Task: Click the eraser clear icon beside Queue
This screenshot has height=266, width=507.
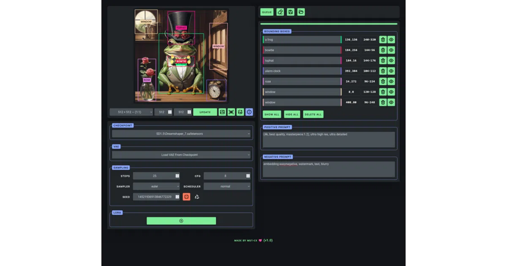Action: pyautogui.click(x=280, y=12)
